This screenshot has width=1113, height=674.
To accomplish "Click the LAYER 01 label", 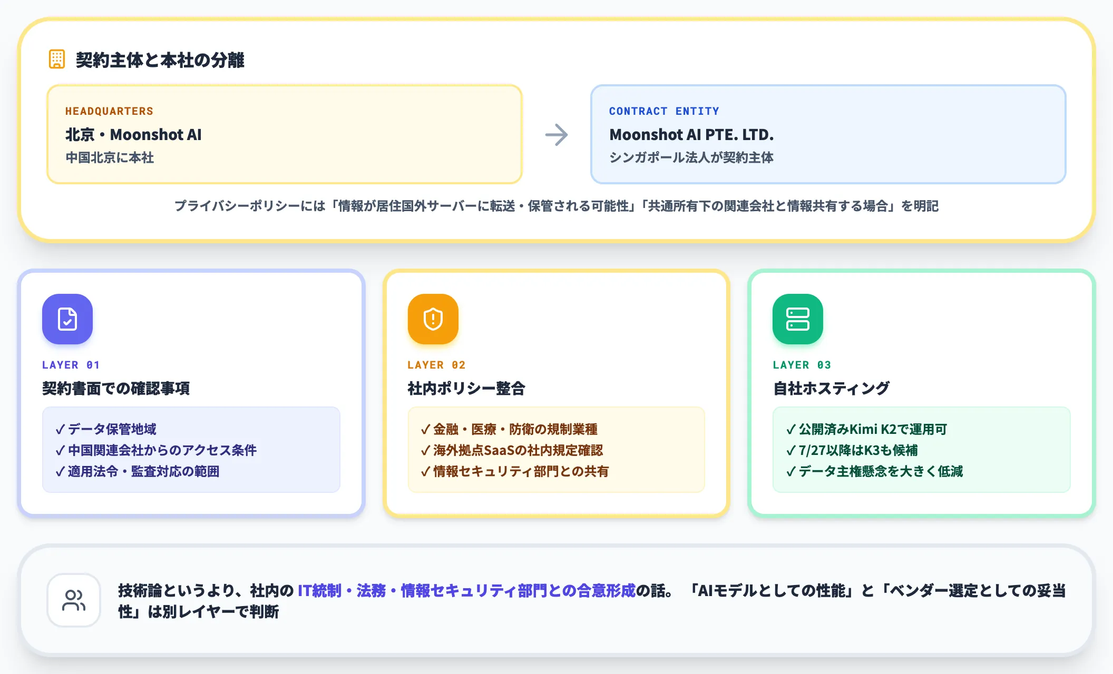I will 71,365.
